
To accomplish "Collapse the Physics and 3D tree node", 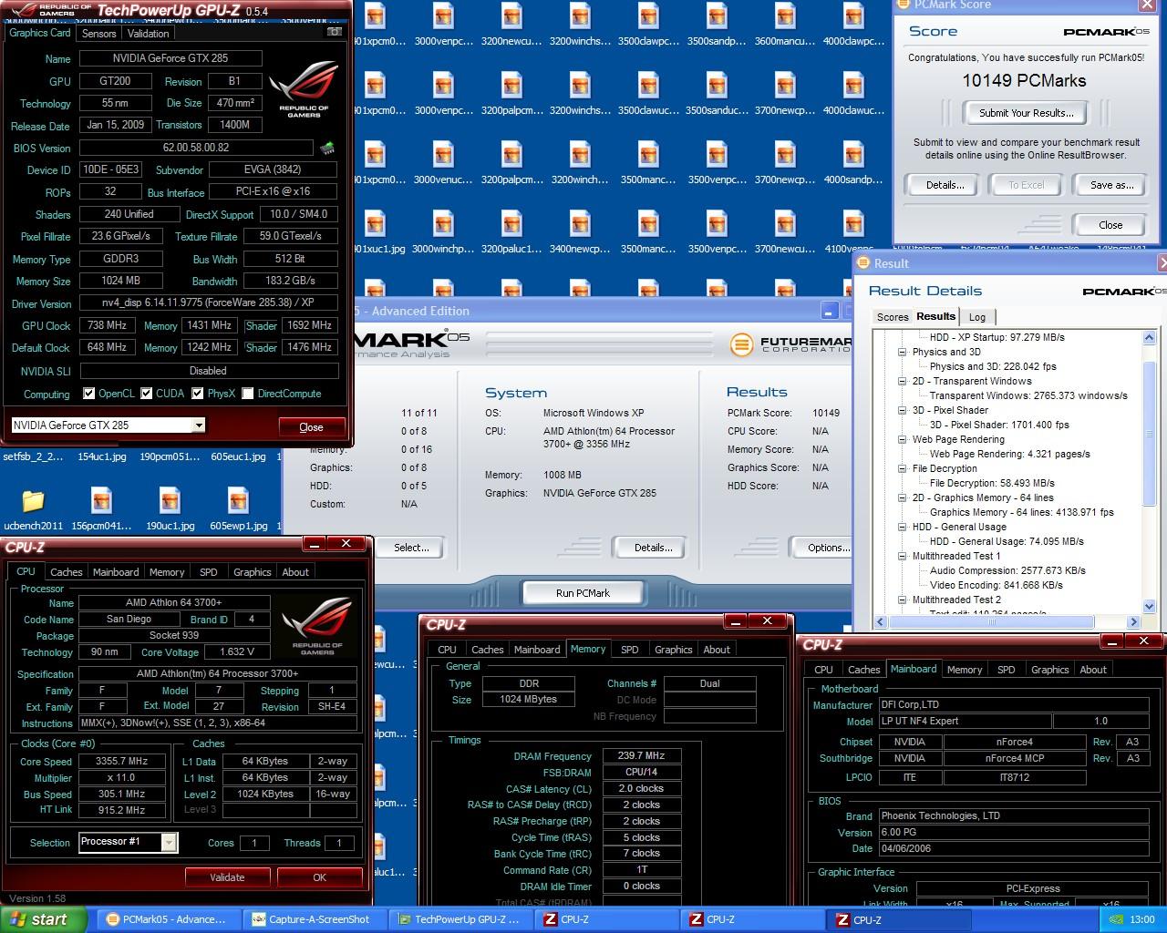I will click(x=903, y=352).
